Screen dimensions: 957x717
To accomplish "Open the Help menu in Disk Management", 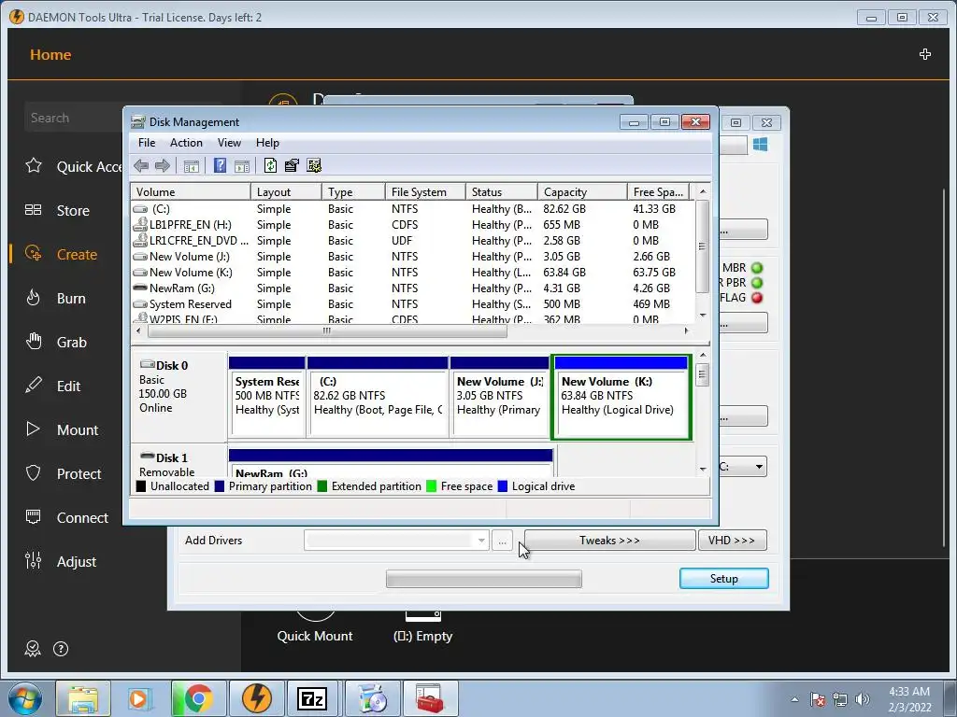I will tap(267, 143).
